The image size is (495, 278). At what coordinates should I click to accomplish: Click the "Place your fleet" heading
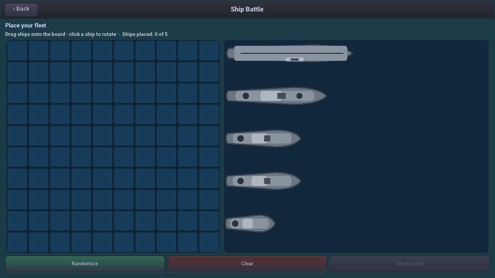[x=26, y=26]
